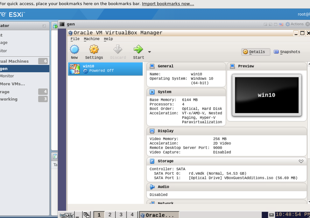310x218 pixels.
Task: Open the Machine menu
Action: 92,39
